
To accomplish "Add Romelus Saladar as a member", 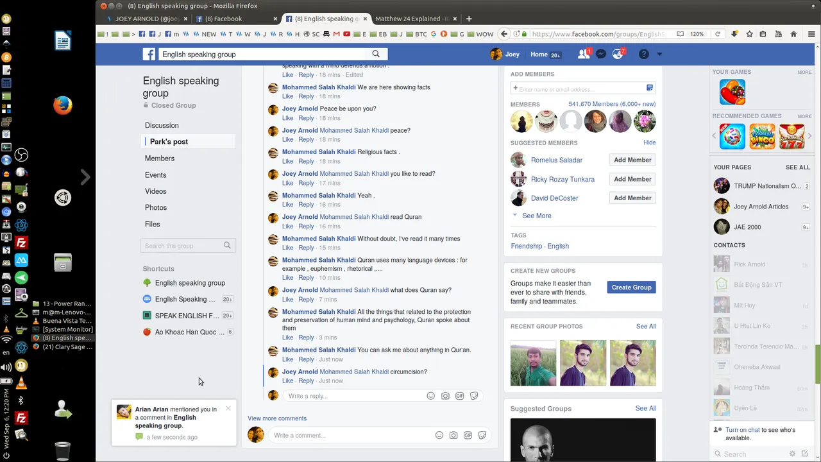I will [x=632, y=160].
